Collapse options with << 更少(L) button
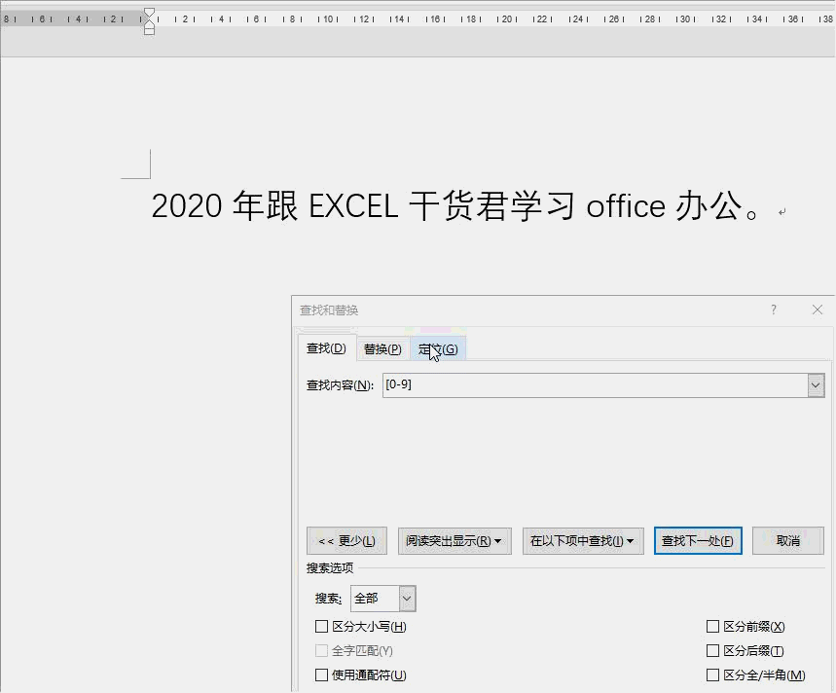 click(346, 541)
